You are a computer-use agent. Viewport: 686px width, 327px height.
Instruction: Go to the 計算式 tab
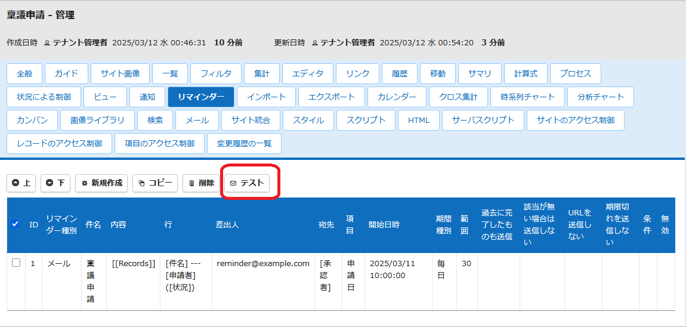pos(526,73)
